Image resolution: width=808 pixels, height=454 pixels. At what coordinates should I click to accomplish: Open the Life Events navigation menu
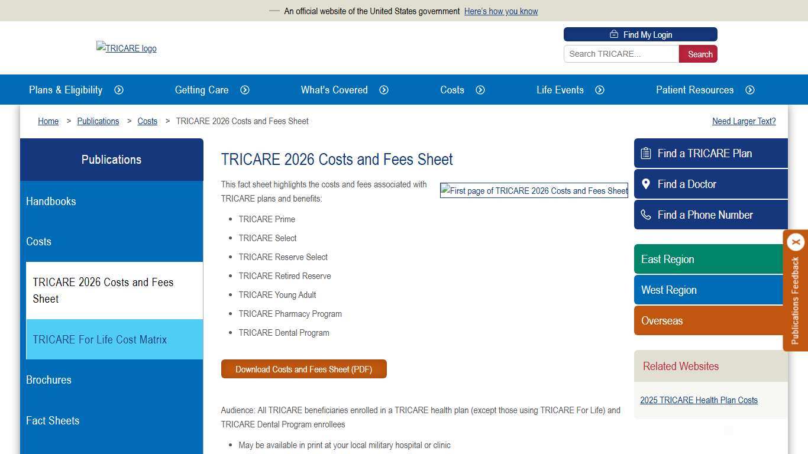(560, 90)
